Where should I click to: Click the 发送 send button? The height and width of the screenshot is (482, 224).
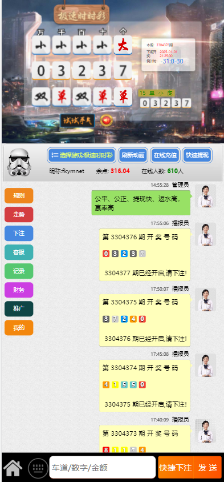(207, 468)
